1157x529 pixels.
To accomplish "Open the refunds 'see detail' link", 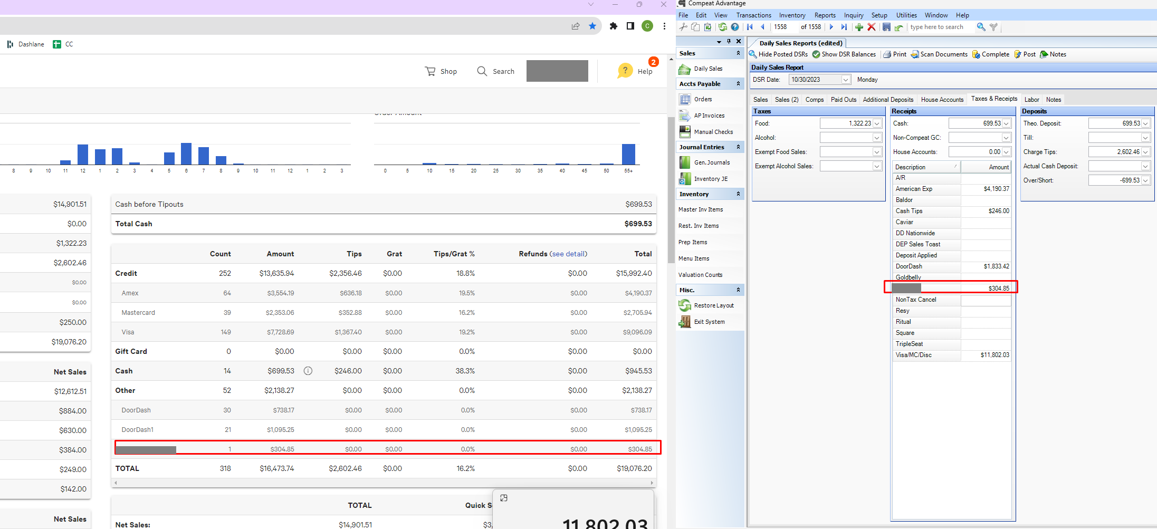I will (x=568, y=254).
